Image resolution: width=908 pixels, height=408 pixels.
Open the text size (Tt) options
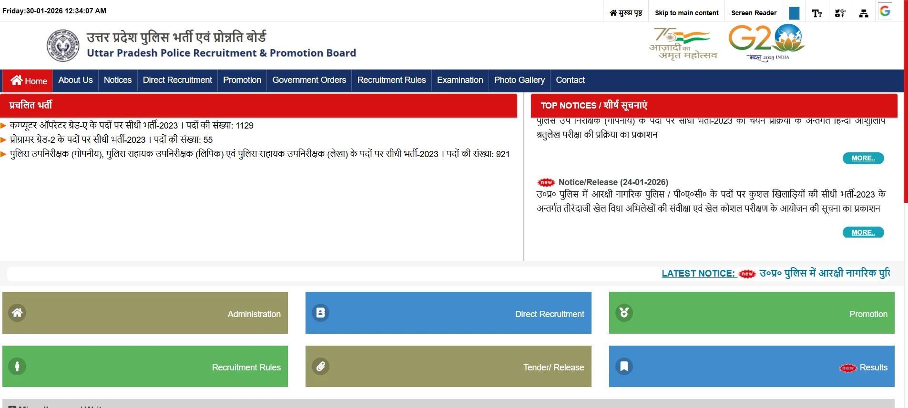tap(817, 13)
